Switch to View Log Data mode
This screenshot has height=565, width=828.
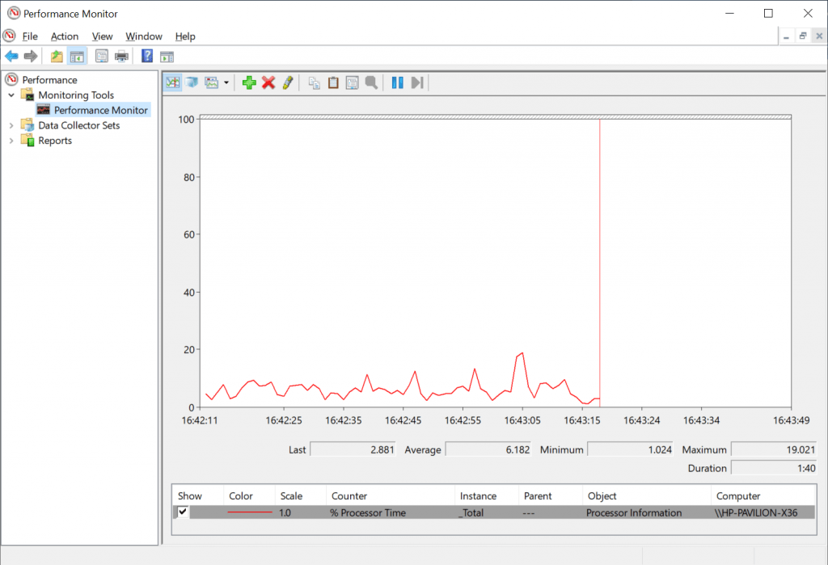(192, 82)
